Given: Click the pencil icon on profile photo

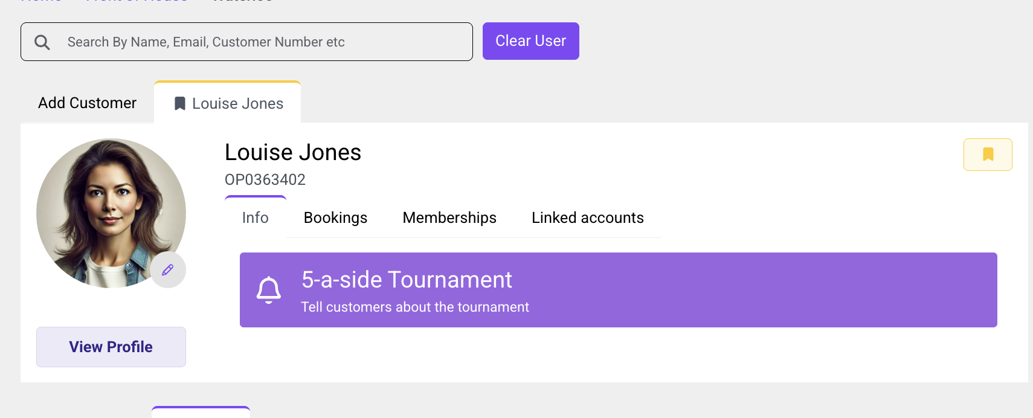Looking at the screenshot, I should pyautogui.click(x=168, y=270).
